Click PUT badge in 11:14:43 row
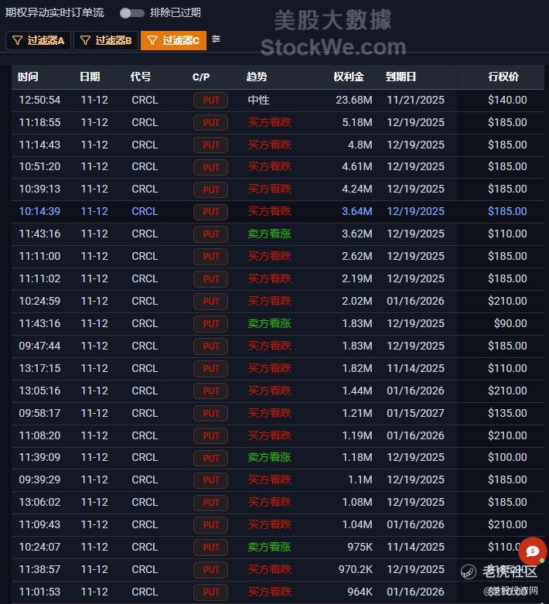The image size is (549, 604). [211, 145]
